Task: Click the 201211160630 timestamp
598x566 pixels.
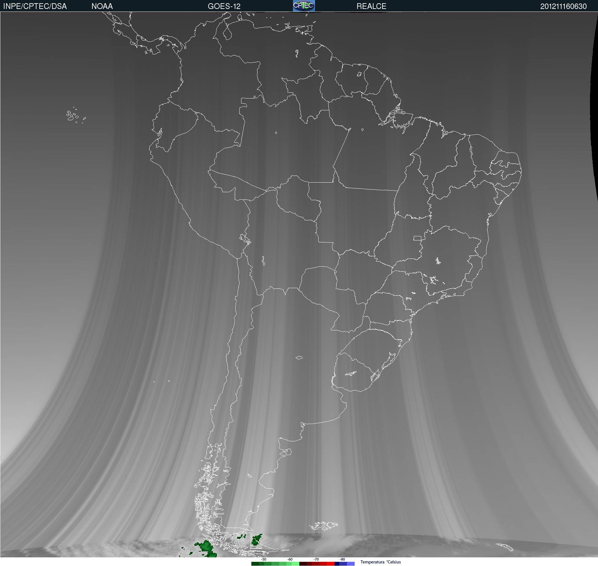Action: 563,6
